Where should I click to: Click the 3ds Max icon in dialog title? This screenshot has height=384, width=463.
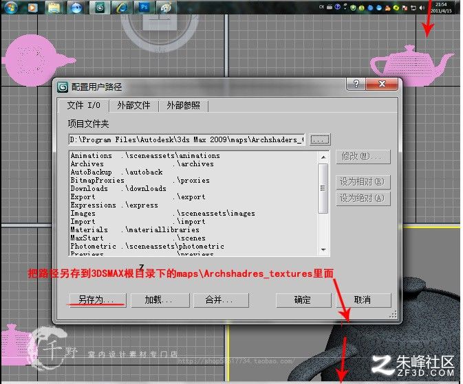click(63, 87)
